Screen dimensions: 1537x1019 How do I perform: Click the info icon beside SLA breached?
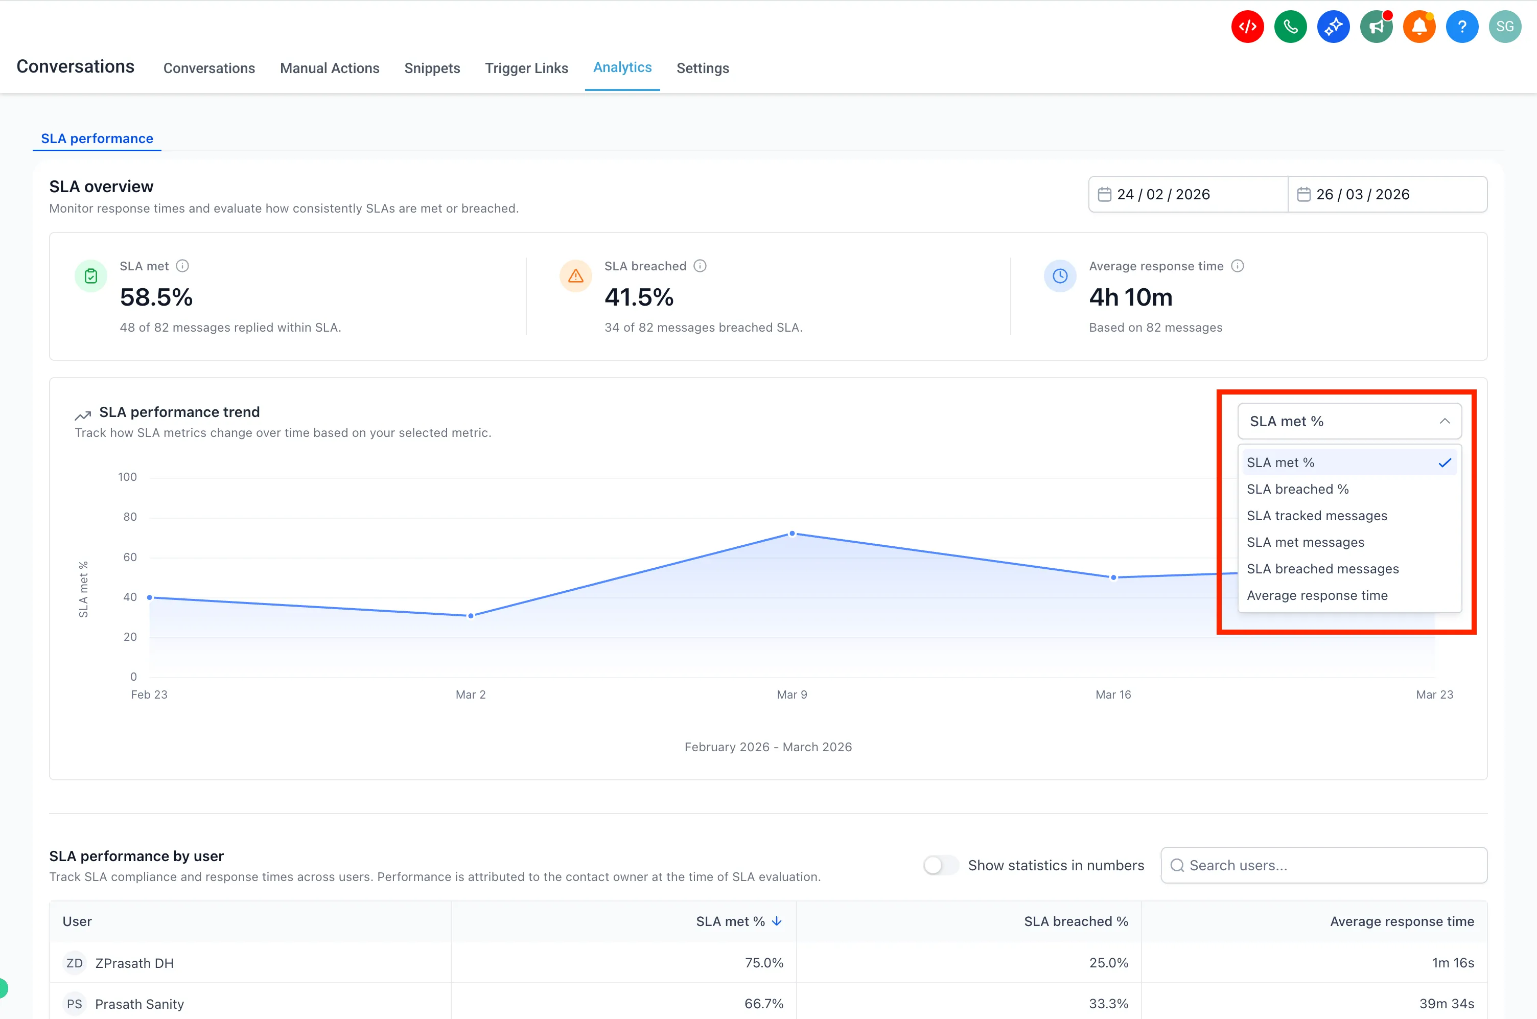point(700,266)
